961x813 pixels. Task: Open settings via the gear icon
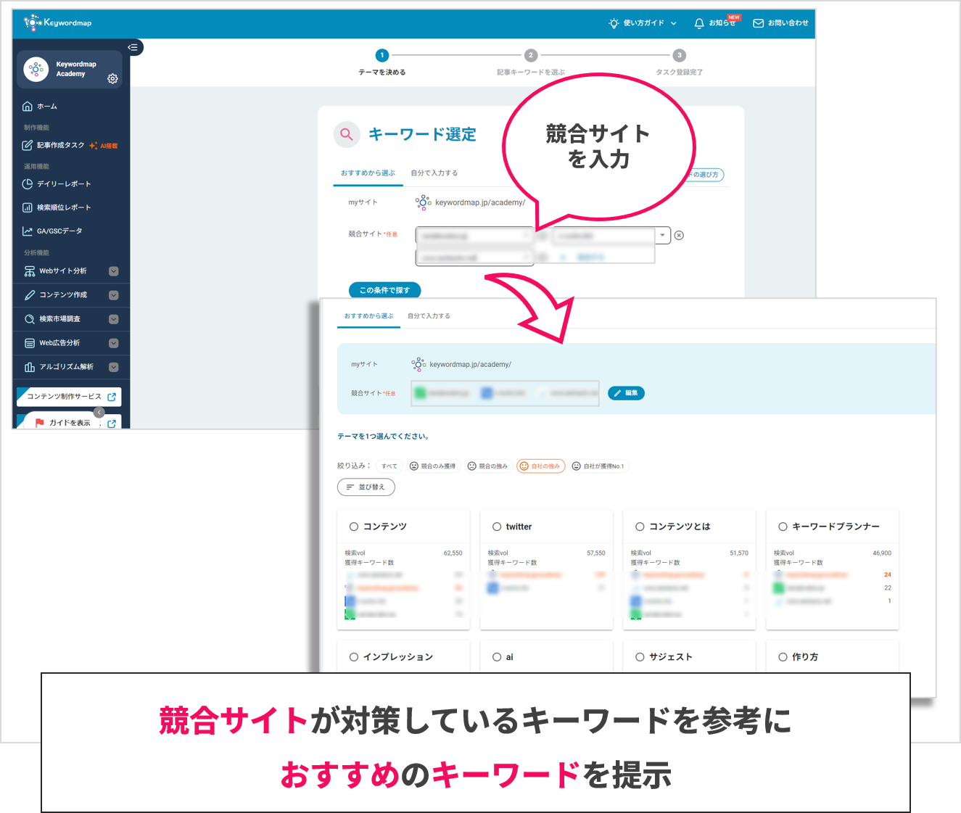coord(112,78)
